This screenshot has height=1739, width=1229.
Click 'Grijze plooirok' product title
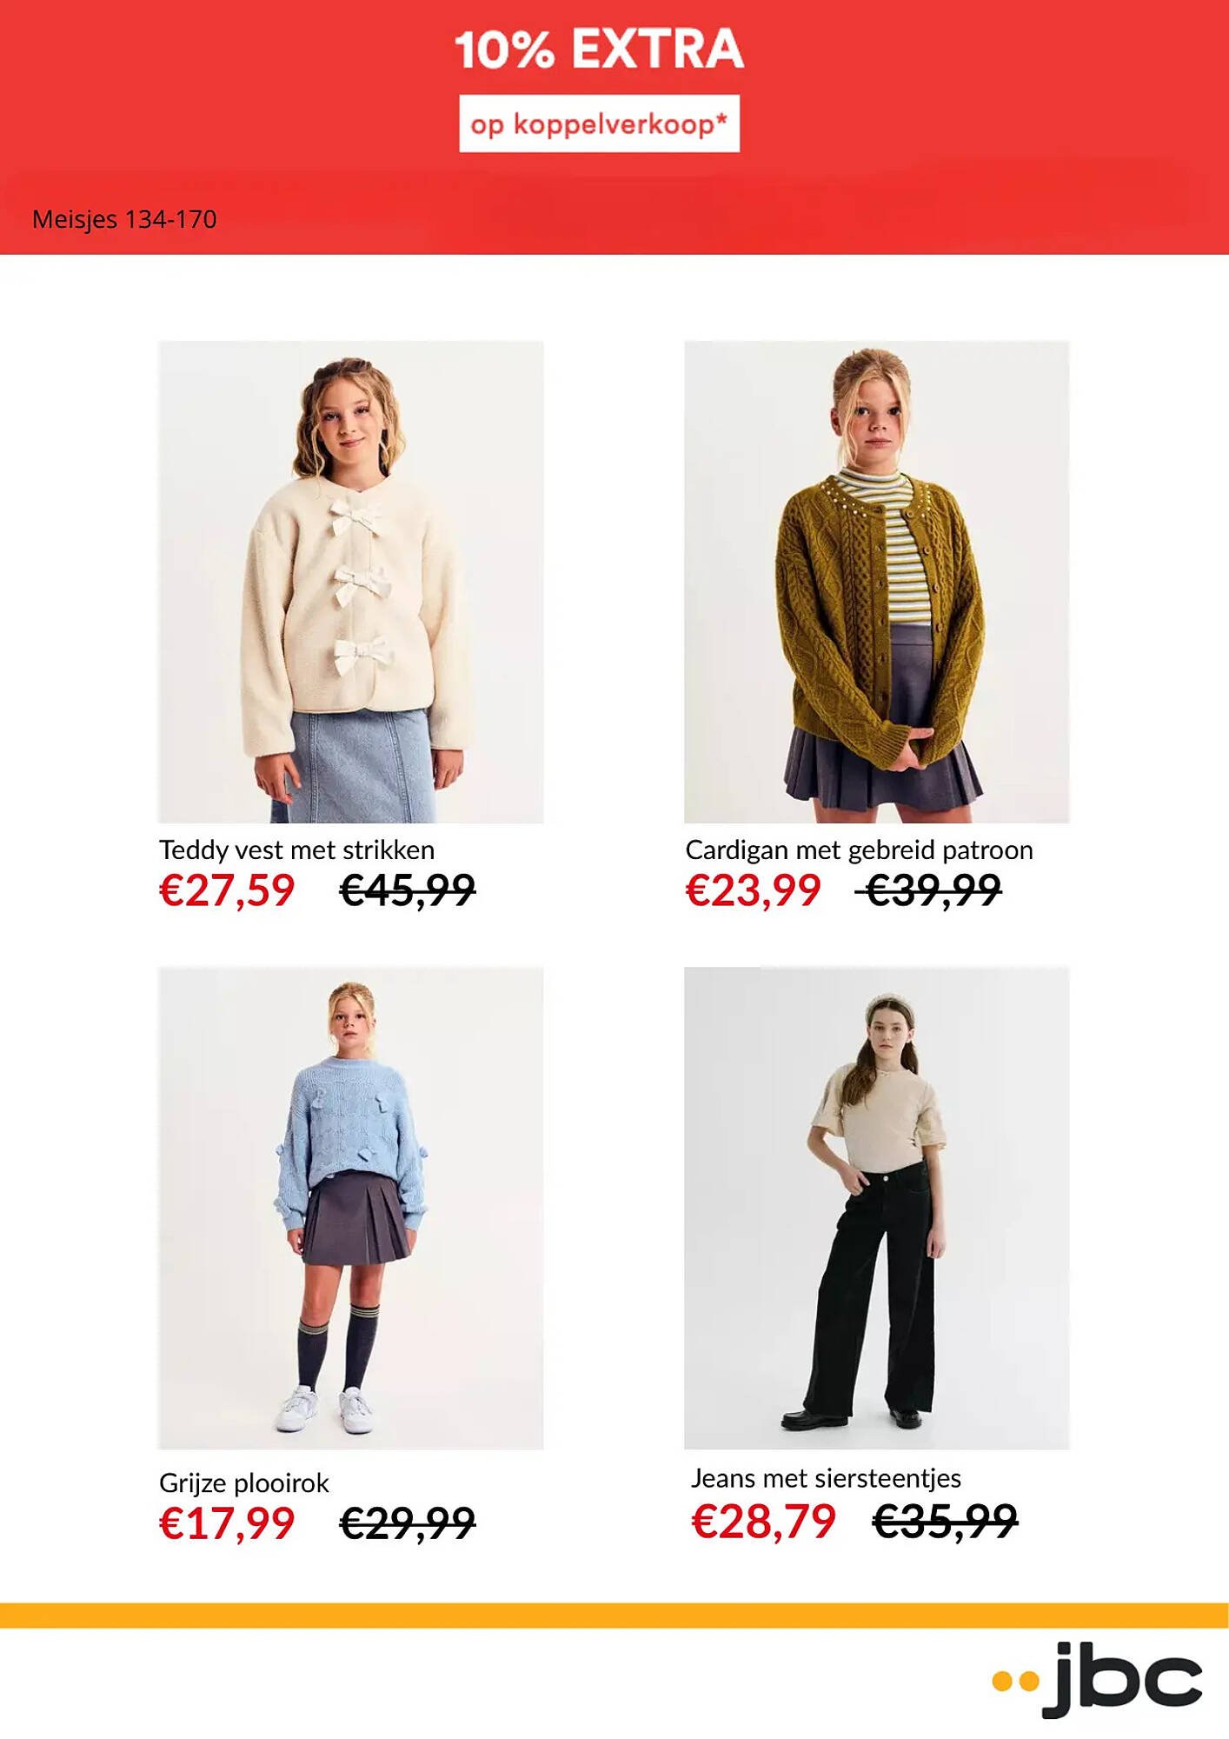244,1482
